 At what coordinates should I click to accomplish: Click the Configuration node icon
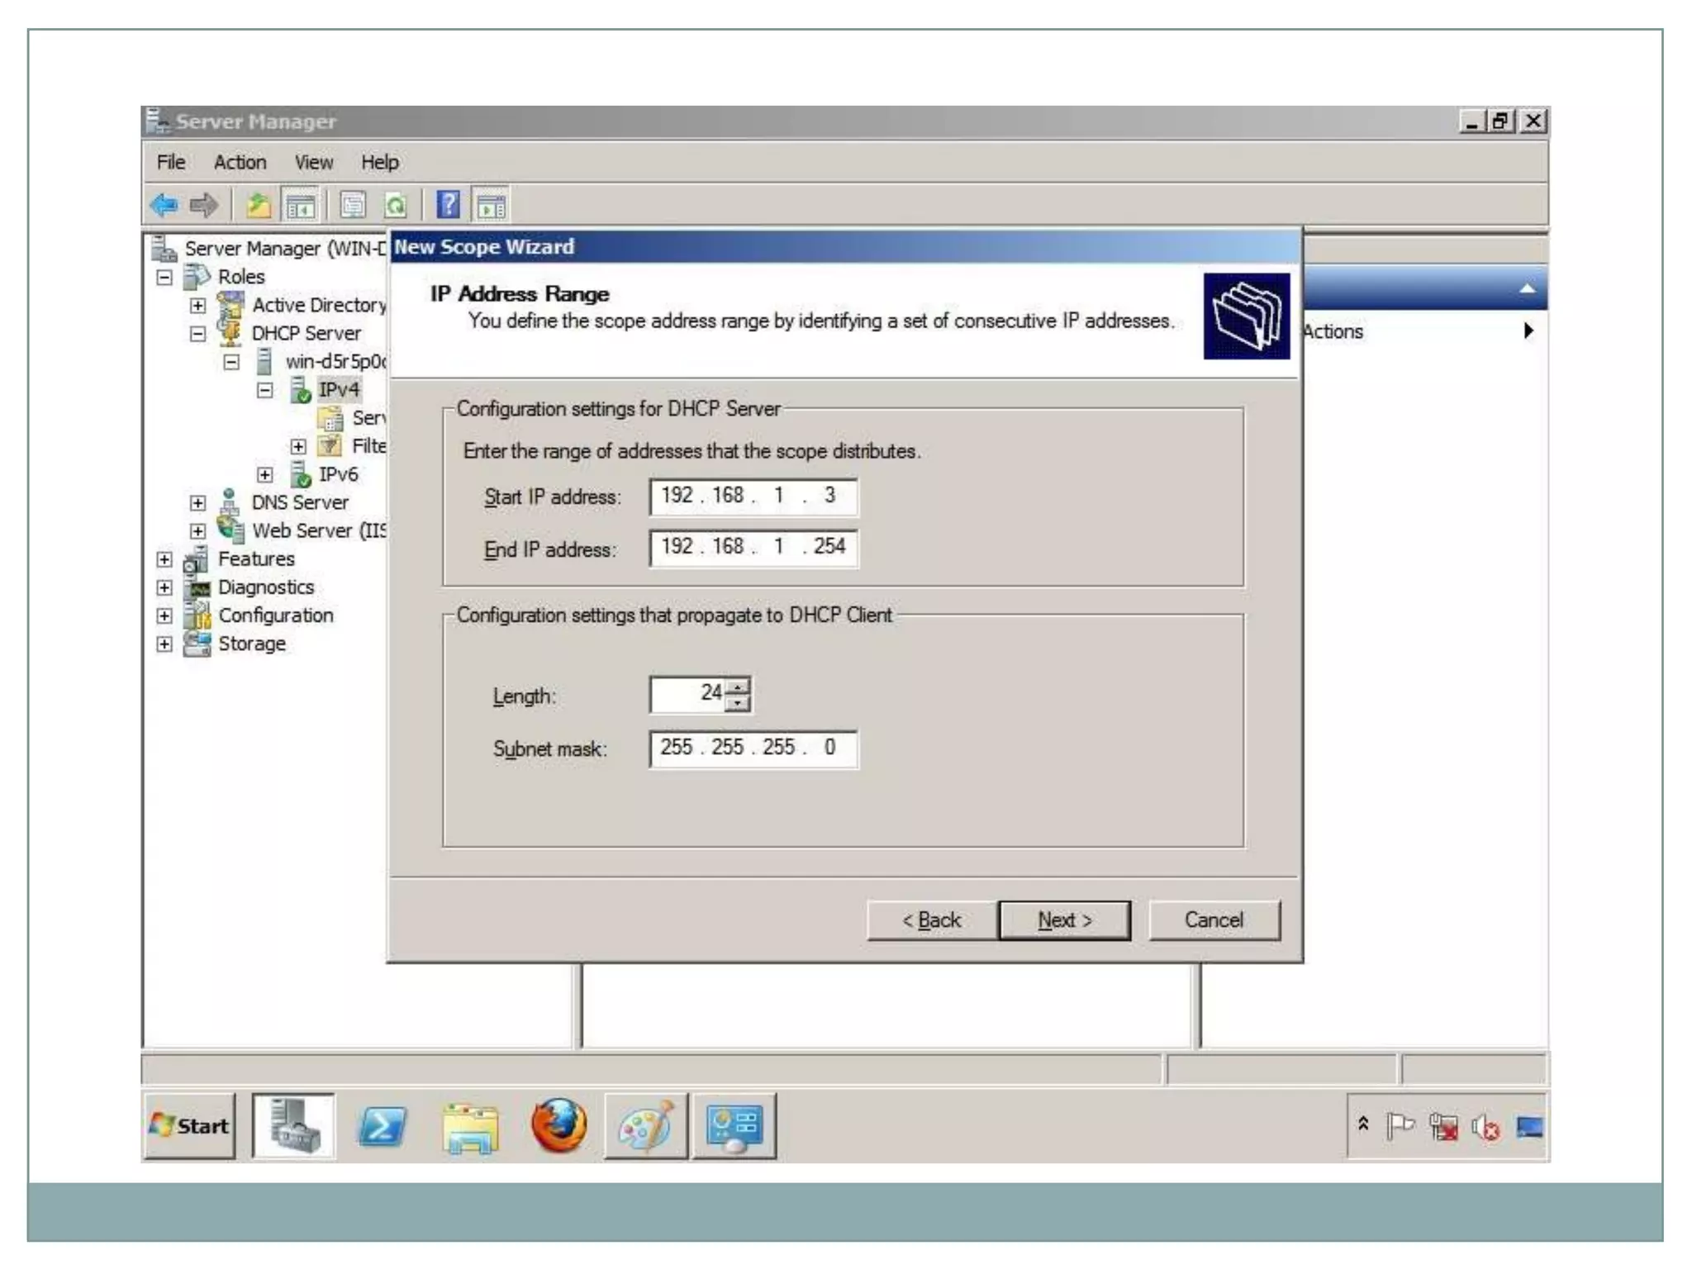click(197, 615)
